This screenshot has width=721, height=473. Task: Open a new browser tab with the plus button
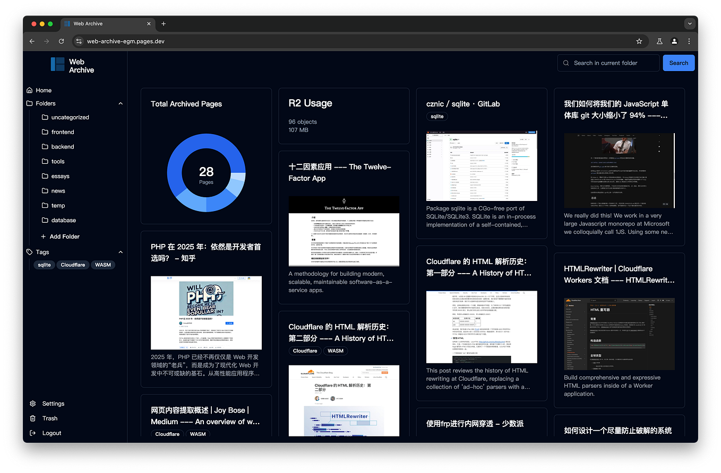point(163,23)
